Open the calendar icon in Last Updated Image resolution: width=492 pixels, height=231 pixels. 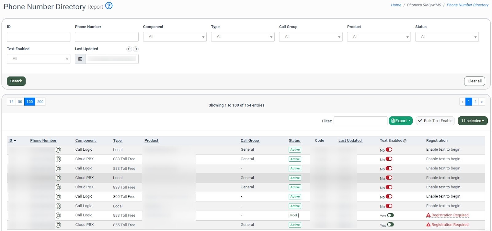tap(80, 59)
